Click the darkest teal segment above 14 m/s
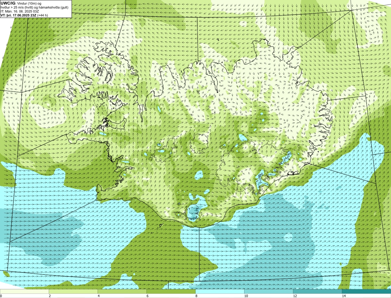 coord(367,291)
